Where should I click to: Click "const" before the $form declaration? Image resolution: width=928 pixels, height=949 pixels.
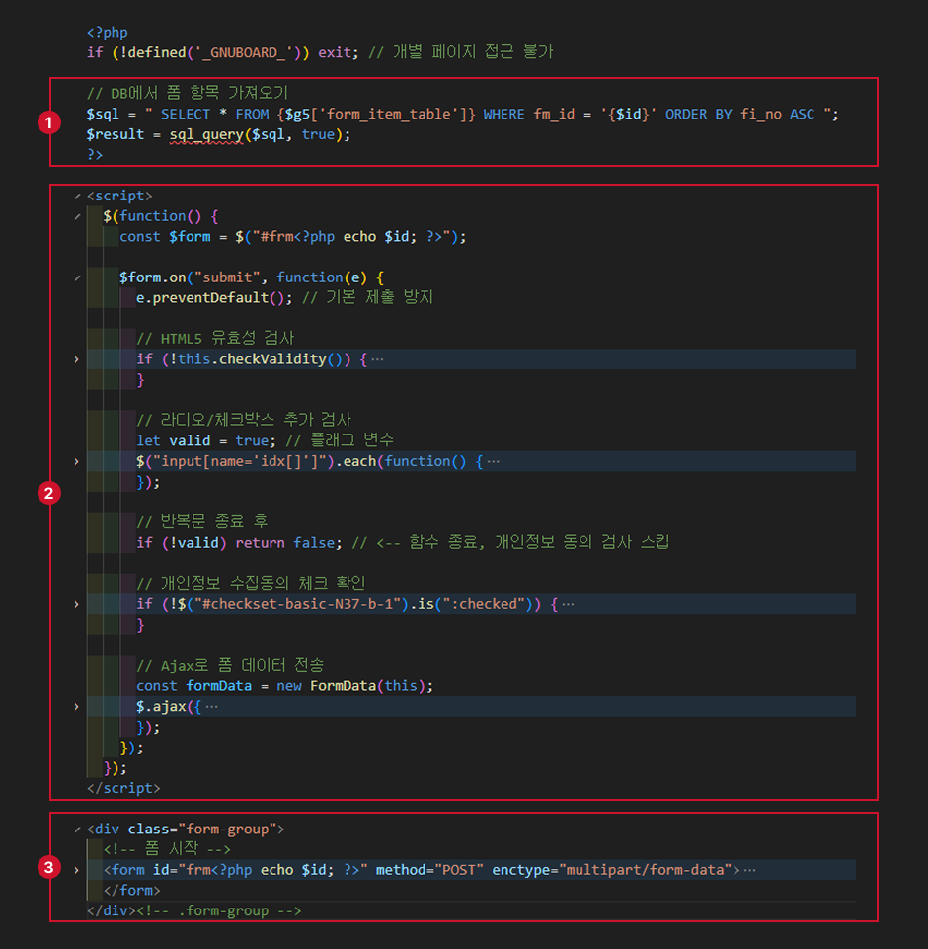140,237
